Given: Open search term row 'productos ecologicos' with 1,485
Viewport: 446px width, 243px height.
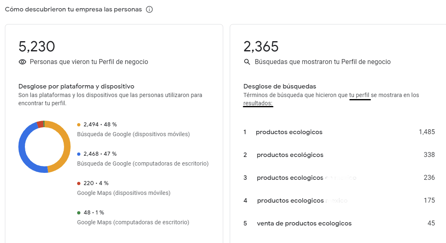Looking at the screenshot, I should coord(339,132).
